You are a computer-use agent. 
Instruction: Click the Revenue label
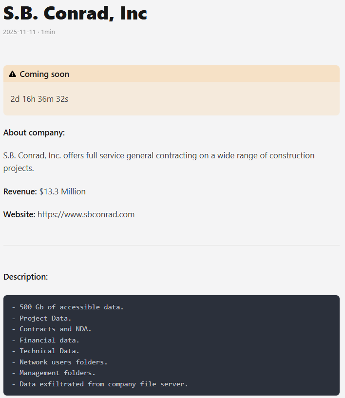pos(20,191)
